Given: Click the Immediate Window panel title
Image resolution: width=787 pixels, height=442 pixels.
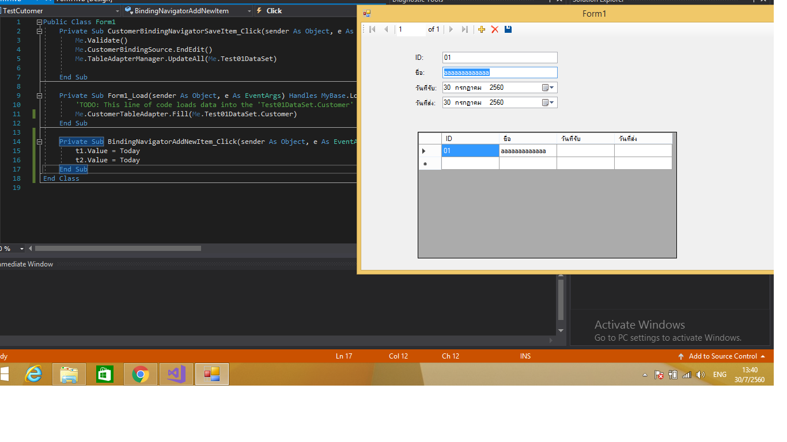Looking at the screenshot, I should click(x=27, y=264).
